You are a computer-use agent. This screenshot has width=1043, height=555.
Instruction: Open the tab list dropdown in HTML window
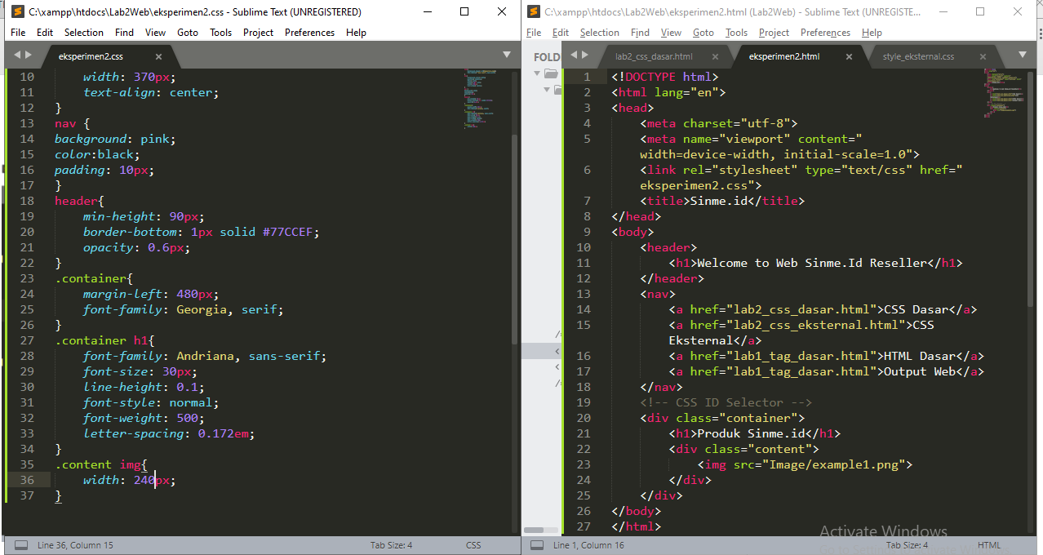pos(1023,55)
